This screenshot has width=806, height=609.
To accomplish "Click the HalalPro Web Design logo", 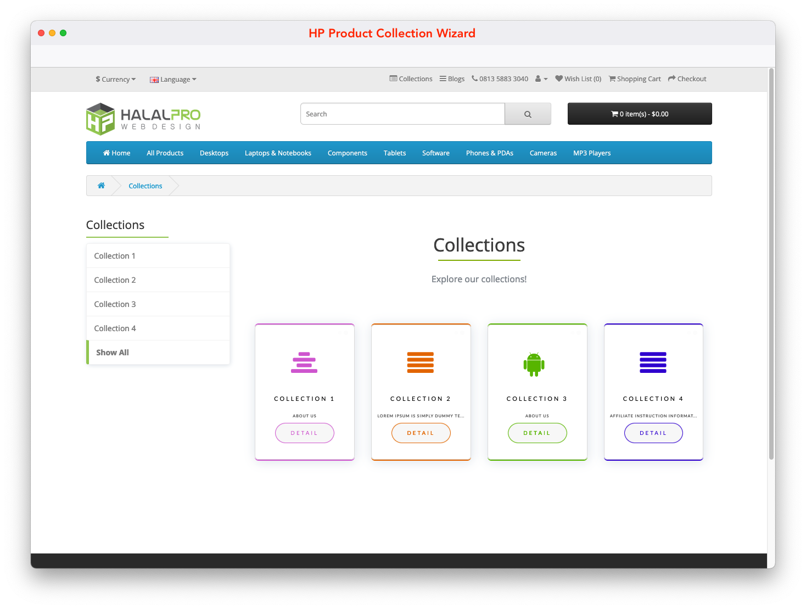I will [143, 119].
